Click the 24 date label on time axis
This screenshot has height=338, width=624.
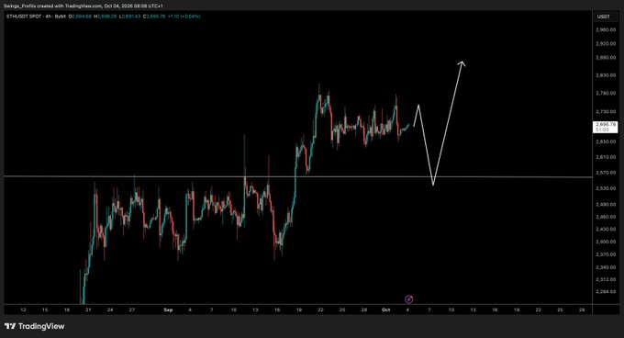coord(110,310)
